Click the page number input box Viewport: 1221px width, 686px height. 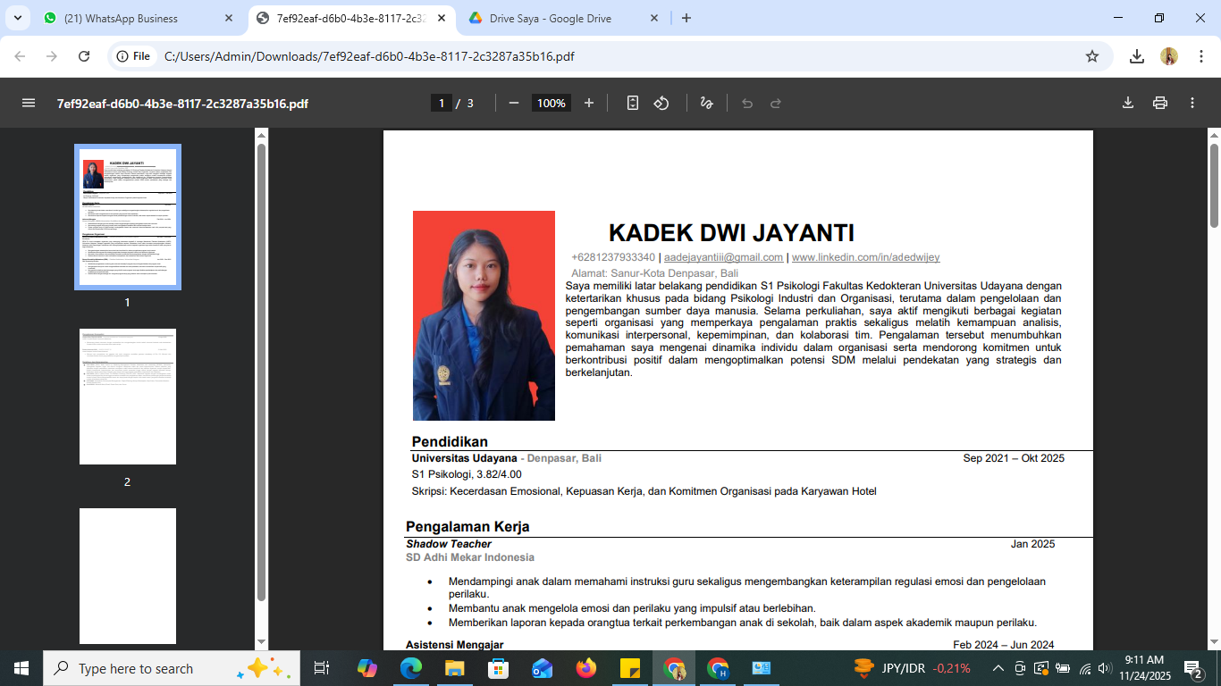(442, 103)
